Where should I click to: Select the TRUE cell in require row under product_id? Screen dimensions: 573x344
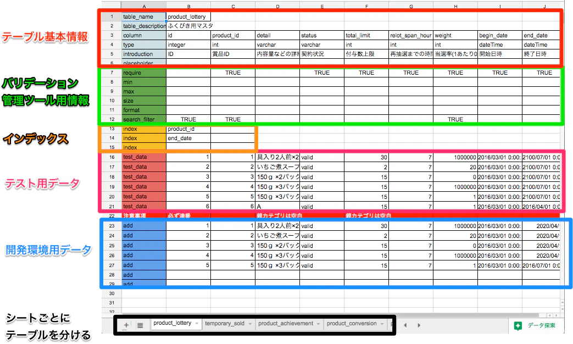click(x=233, y=73)
